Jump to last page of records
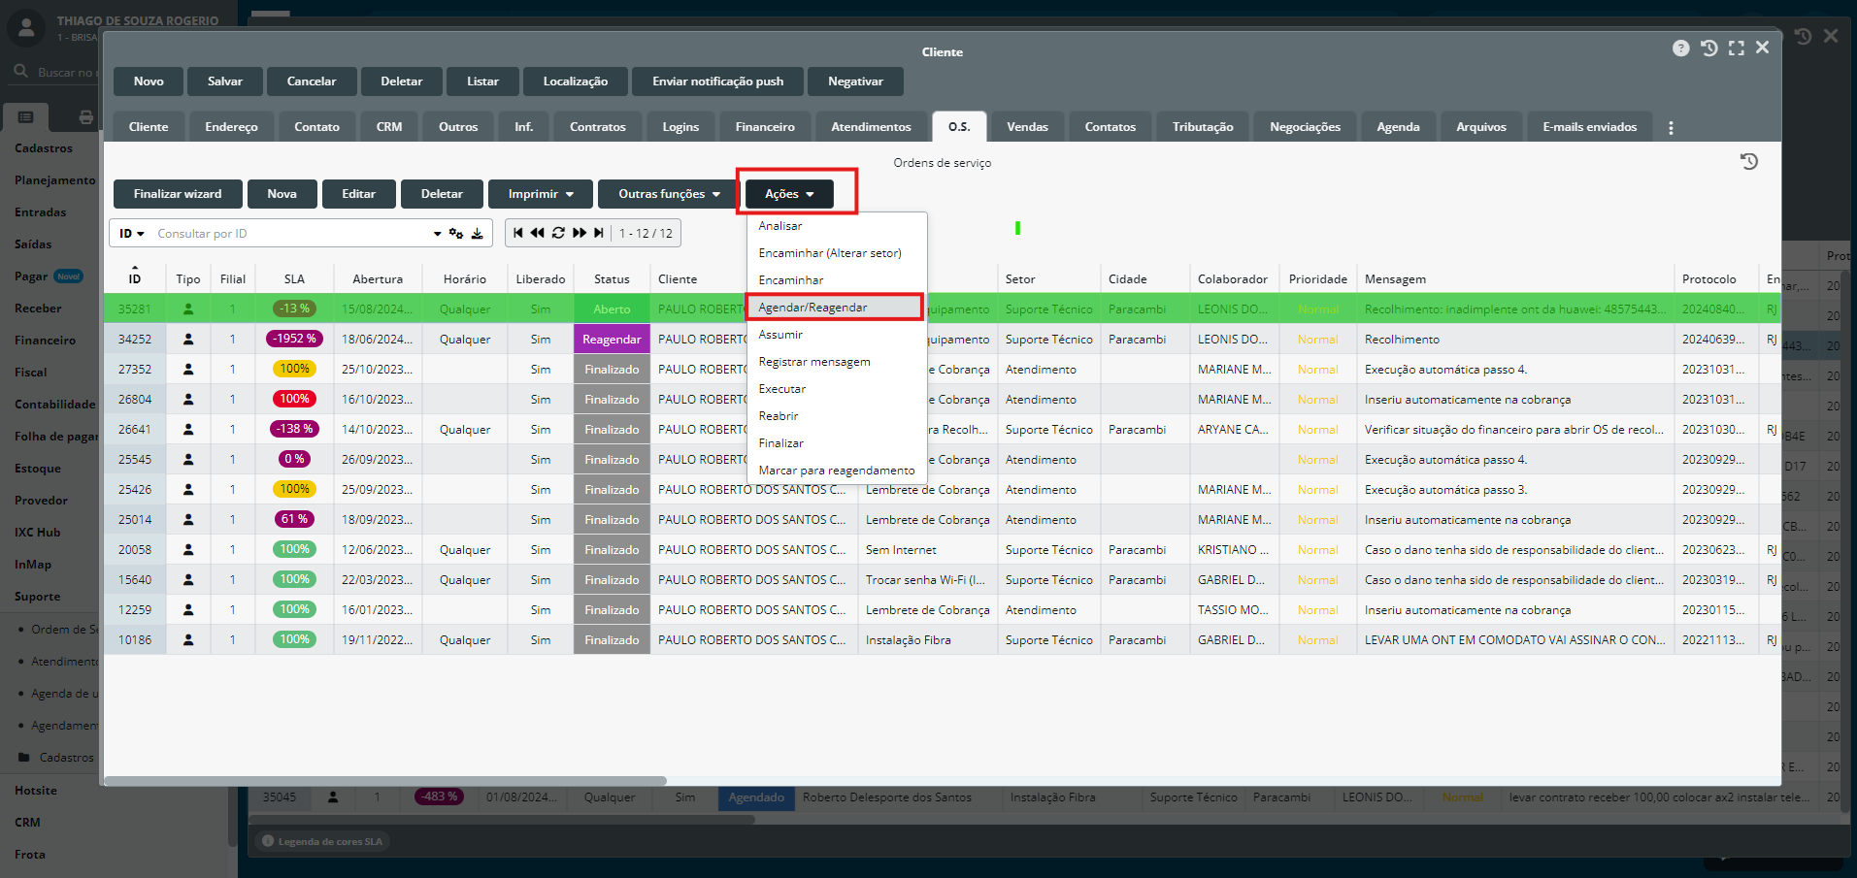Viewport: 1857px width, 878px height. 599,233
